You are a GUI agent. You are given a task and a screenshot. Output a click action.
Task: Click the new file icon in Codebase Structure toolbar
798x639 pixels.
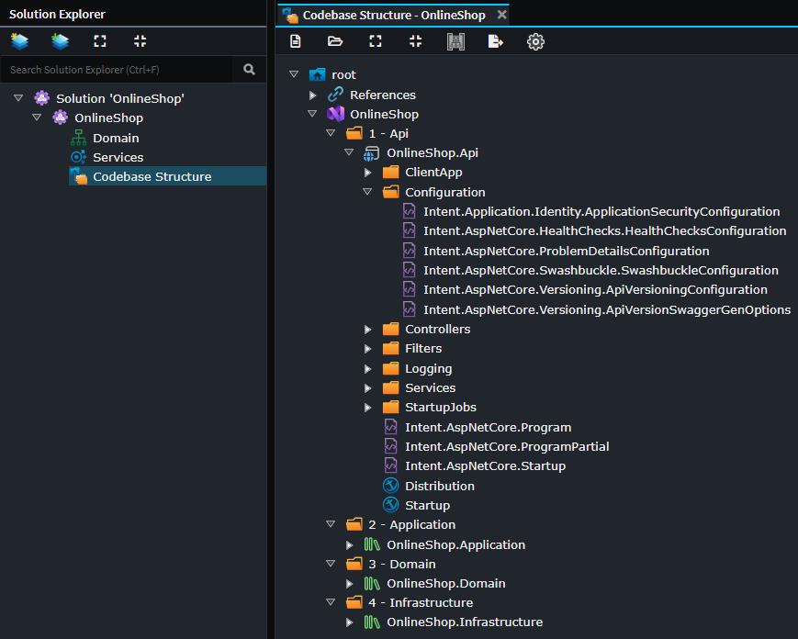pyautogui.click(x=295, y=40)
